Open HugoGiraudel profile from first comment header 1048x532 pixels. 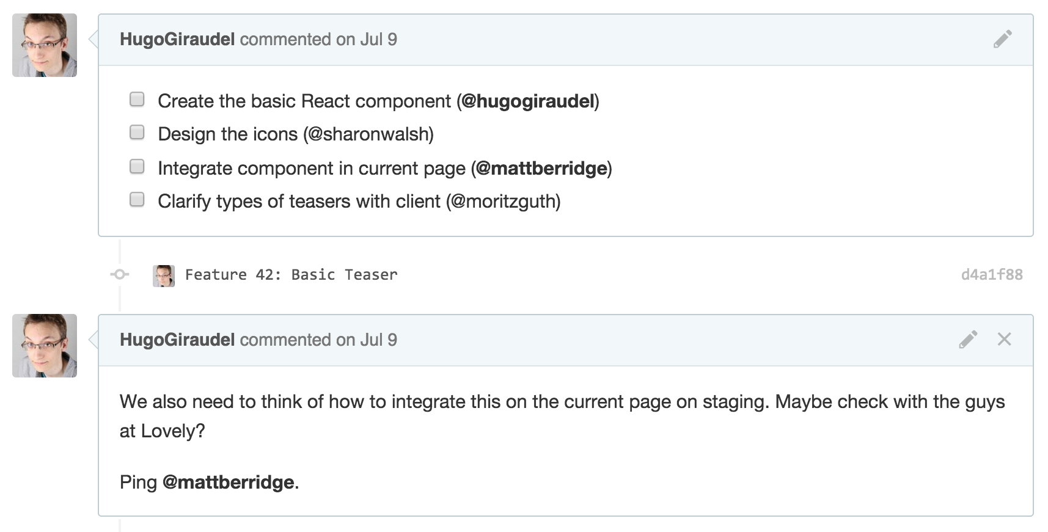(177, 40)
